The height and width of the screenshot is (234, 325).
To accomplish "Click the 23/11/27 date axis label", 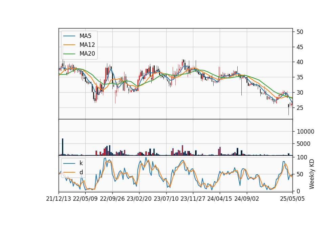I will pyautogui.click(x=193, y=199).
